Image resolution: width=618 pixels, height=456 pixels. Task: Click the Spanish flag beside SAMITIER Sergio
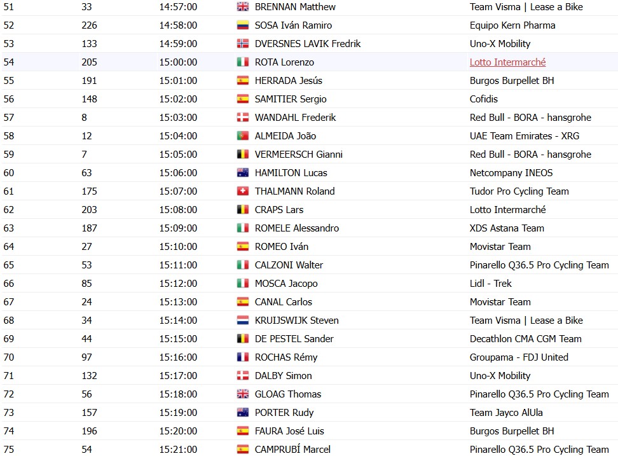243,99
